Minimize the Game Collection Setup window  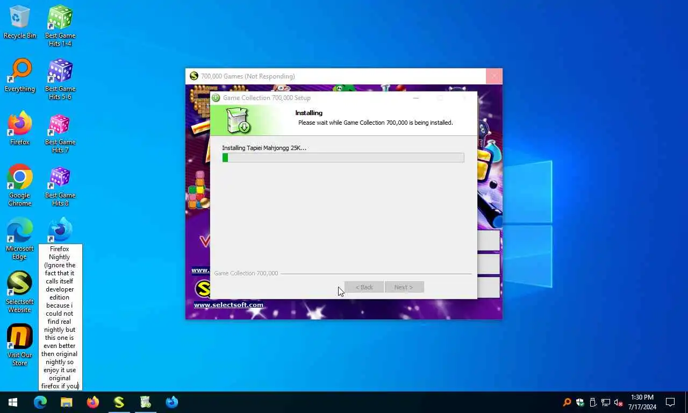click(415, 98)
